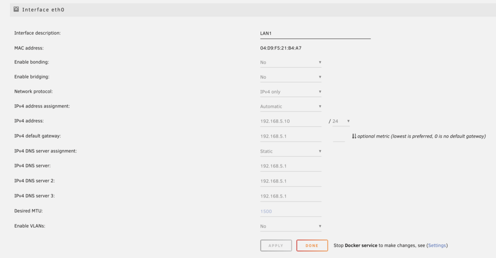
Task: Click the IPv4 DNS server field
Action: point(291,166)
